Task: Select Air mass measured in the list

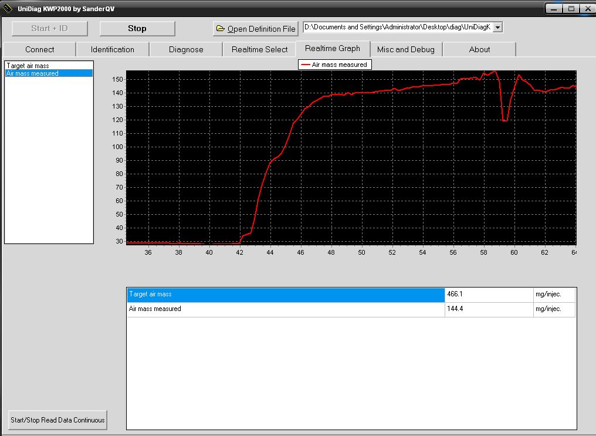Action: tap(32, 73)
